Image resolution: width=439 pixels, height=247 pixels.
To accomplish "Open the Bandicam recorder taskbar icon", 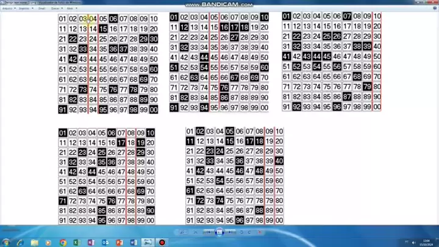I will 162,242.
